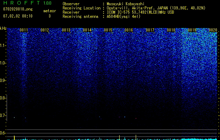Click the 0.9 kHz axis label
Image resolution: width=220 pixels, height=140 pixels.
pos(2,80)
